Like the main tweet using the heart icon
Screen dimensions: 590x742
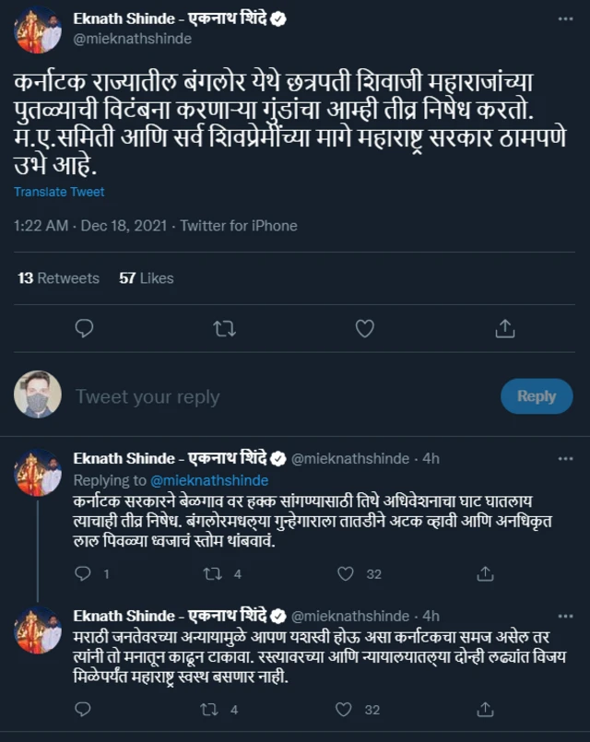pos(364,327)
